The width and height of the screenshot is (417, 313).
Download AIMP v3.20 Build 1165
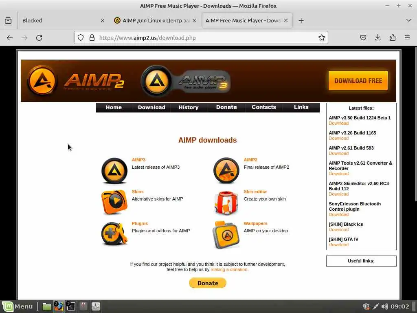(x=338, y=138)
